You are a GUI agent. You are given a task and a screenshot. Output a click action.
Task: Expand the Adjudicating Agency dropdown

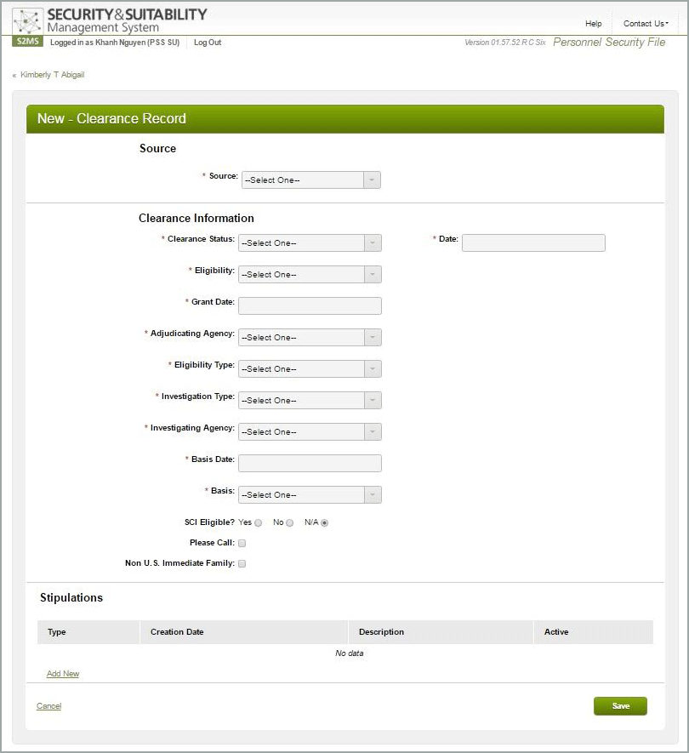click(310, 338)
